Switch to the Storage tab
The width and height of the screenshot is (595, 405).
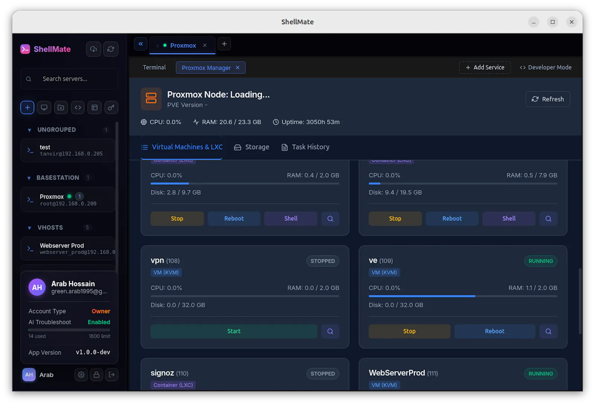tap(252, 147)
